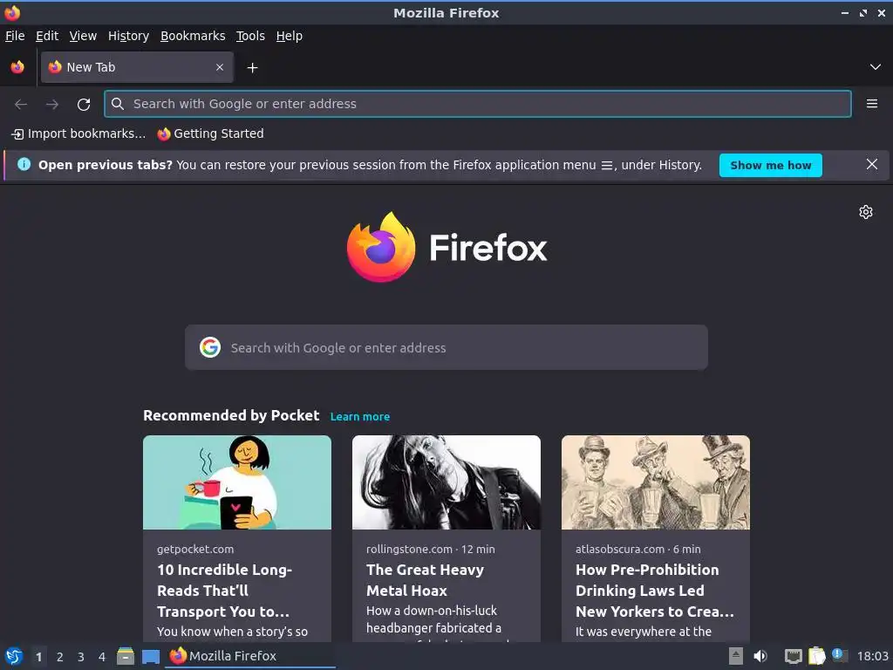
Task: Open the Firefox application hamburger menu
Action: [x=872, y=104]
